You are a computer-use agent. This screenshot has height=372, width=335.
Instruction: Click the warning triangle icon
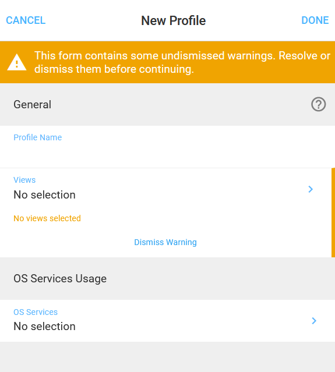click(x=17, y=62)
